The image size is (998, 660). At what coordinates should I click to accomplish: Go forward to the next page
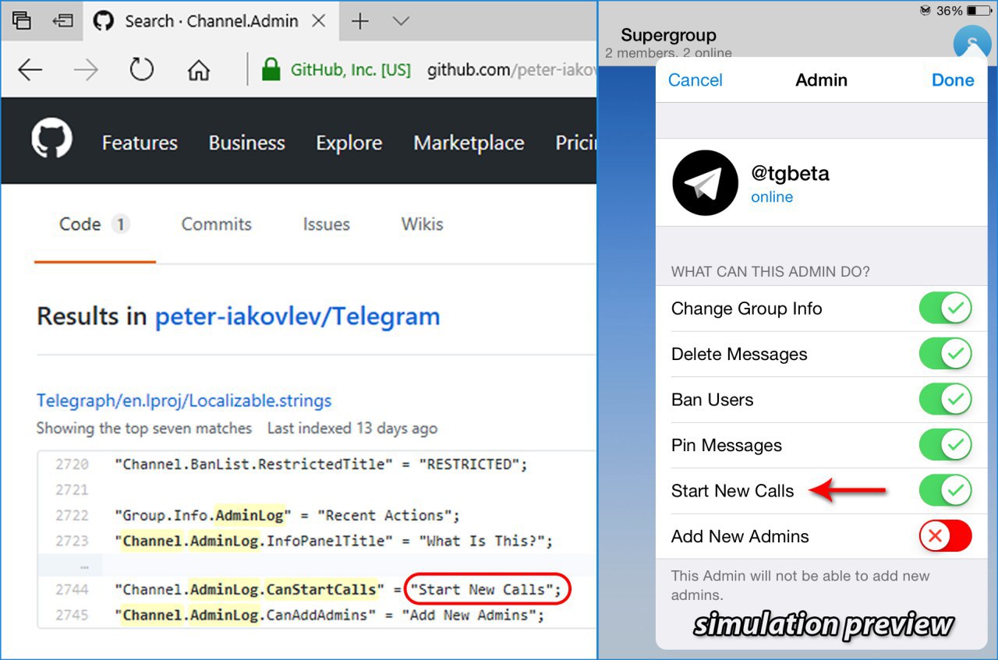(86, 70)
